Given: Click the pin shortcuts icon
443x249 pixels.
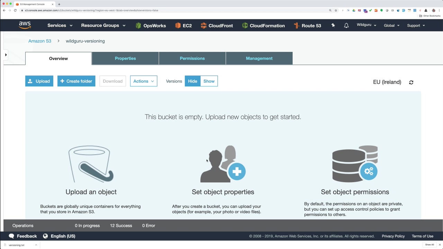Looking at the screenshot, I should (x=333, y=25).
